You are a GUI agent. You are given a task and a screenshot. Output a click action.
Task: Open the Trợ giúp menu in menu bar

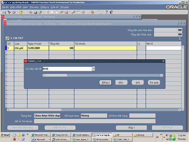coord(64,7)
